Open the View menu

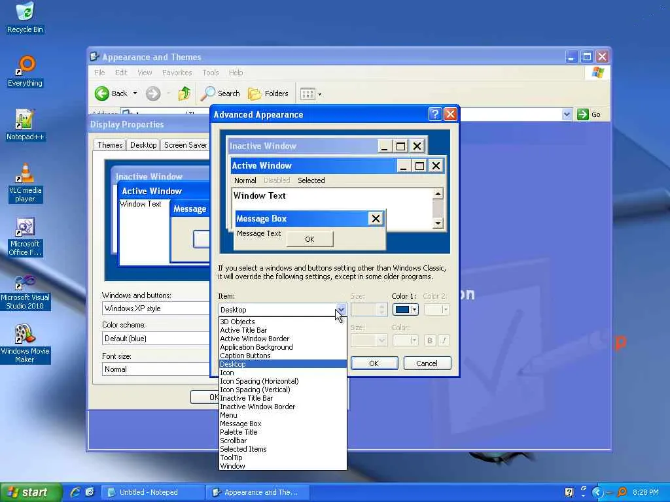click(145, 73)
